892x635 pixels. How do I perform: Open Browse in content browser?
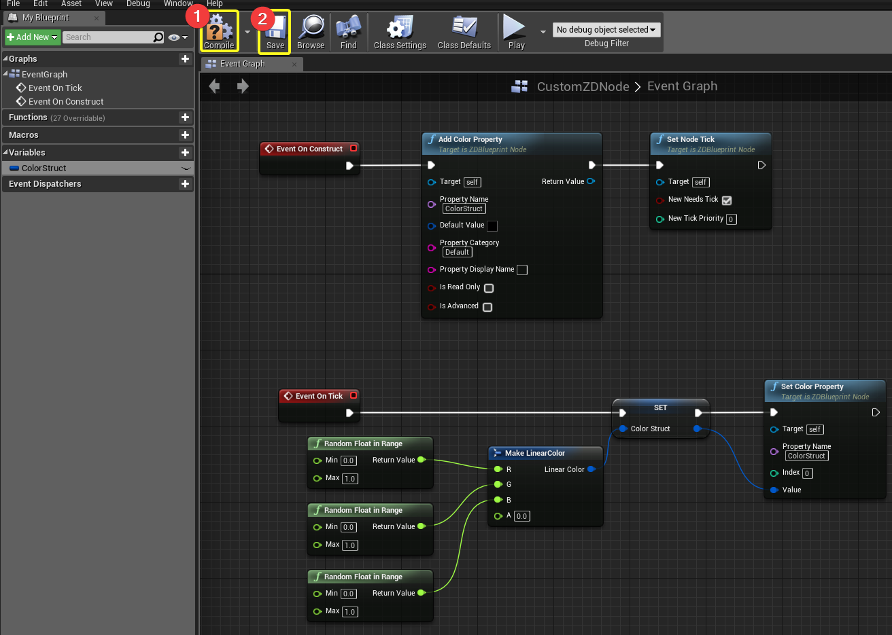pyautogui.click(x=311, y=30)
